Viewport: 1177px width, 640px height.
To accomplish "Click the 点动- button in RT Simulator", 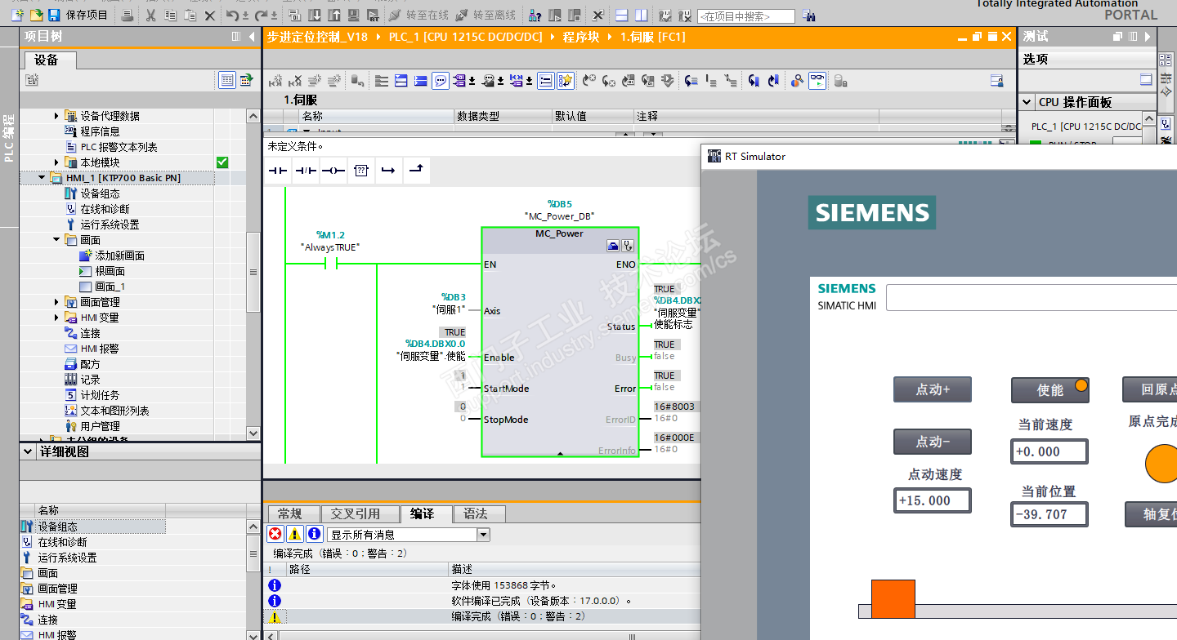I will click(x=933, y=442).
